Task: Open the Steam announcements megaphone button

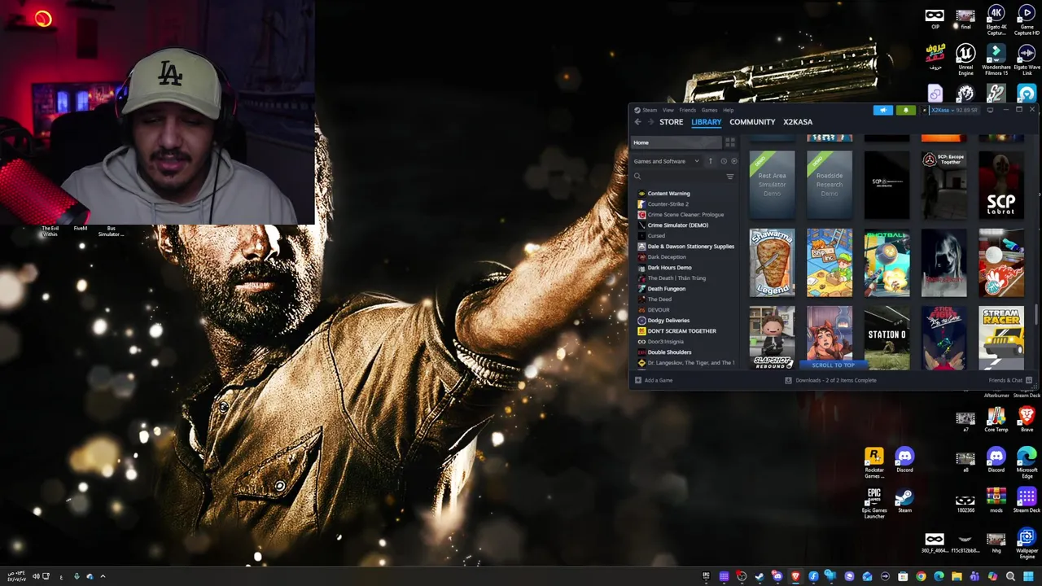Action: 883,110
